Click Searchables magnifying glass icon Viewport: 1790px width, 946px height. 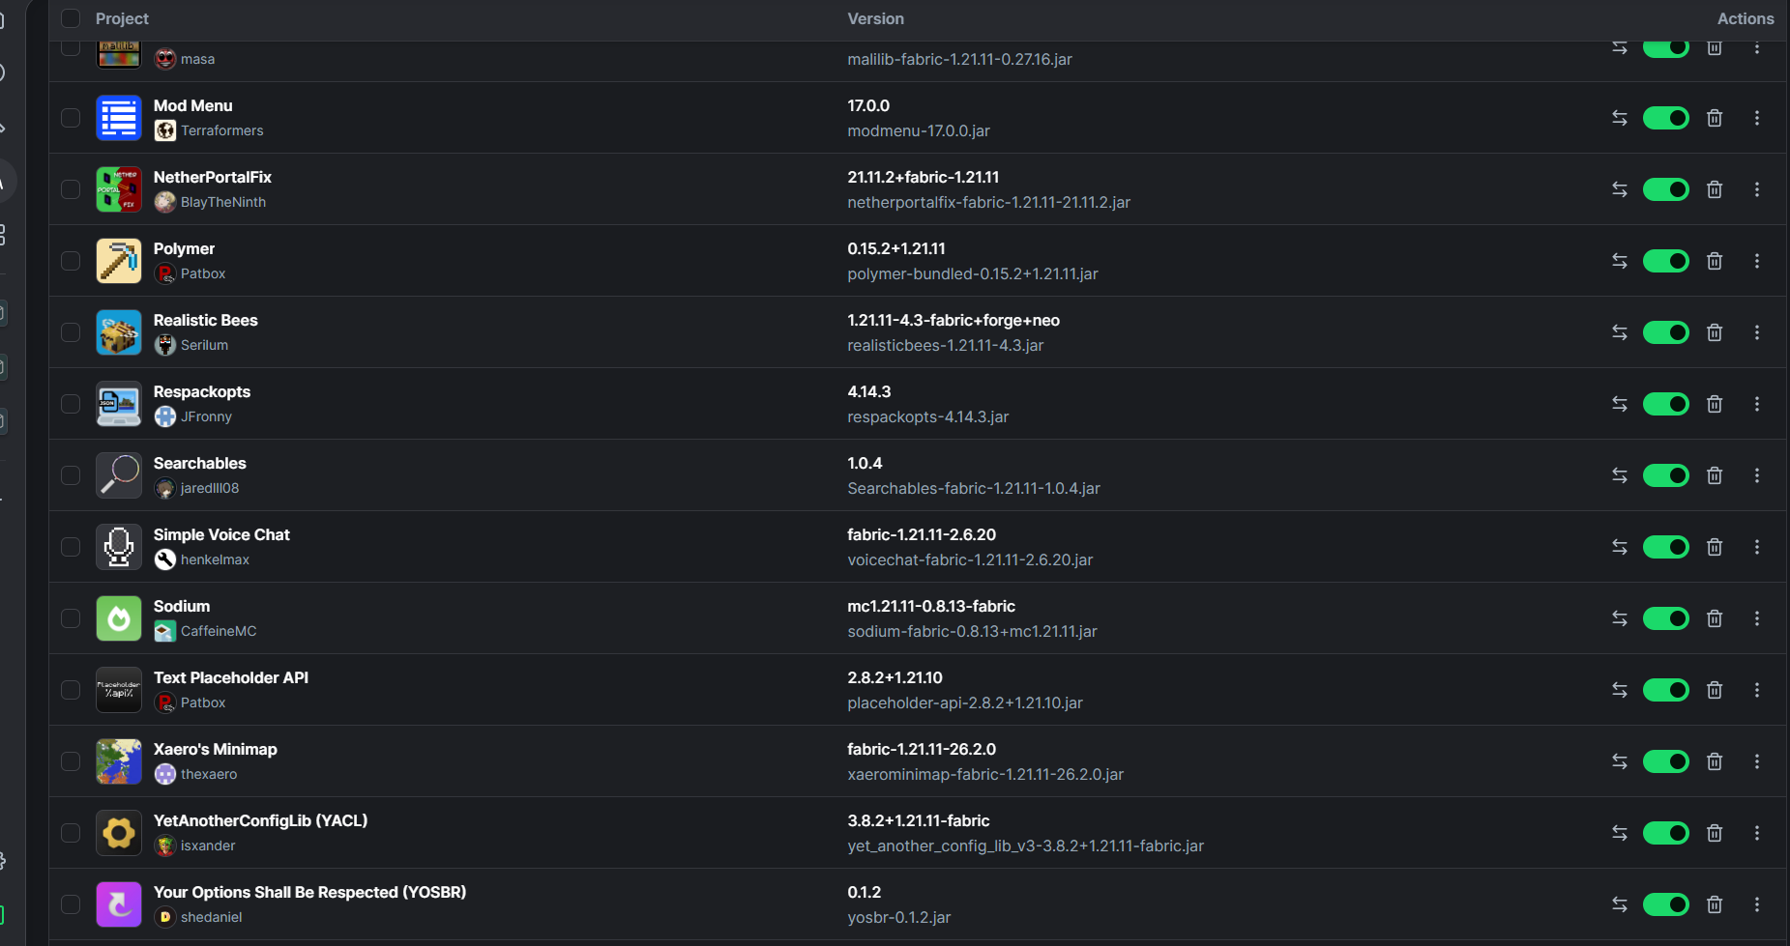(119, 475)
